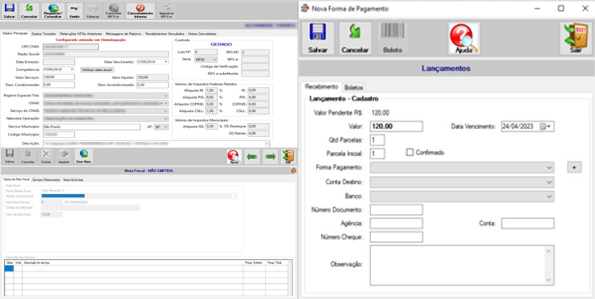Screen dimensions: 595x299
Task: Click the green left arrow navigation icon
Action: pyautogui.click(x=252, y=157)
